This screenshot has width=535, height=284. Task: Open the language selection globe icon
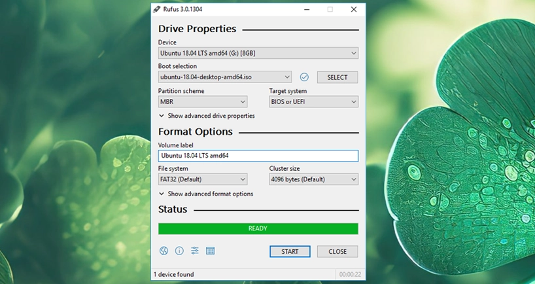pos(164,251)
